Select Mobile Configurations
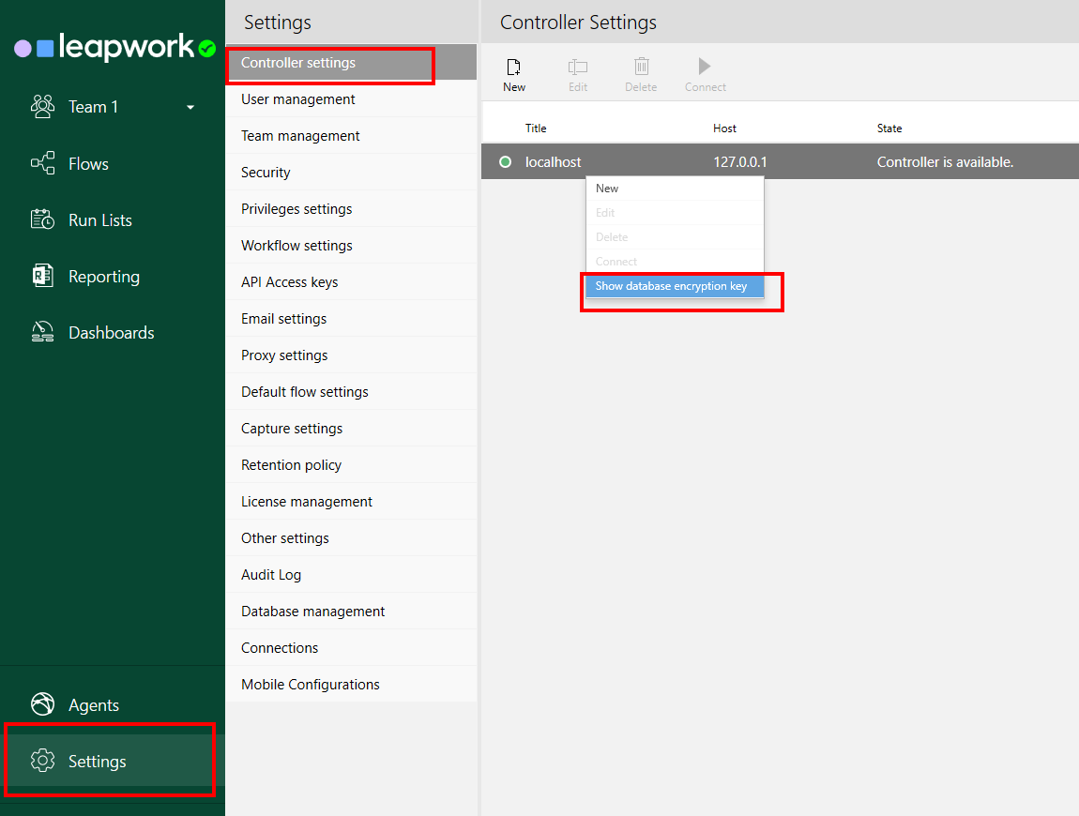 pyautogui.click(x=311, y=685)
